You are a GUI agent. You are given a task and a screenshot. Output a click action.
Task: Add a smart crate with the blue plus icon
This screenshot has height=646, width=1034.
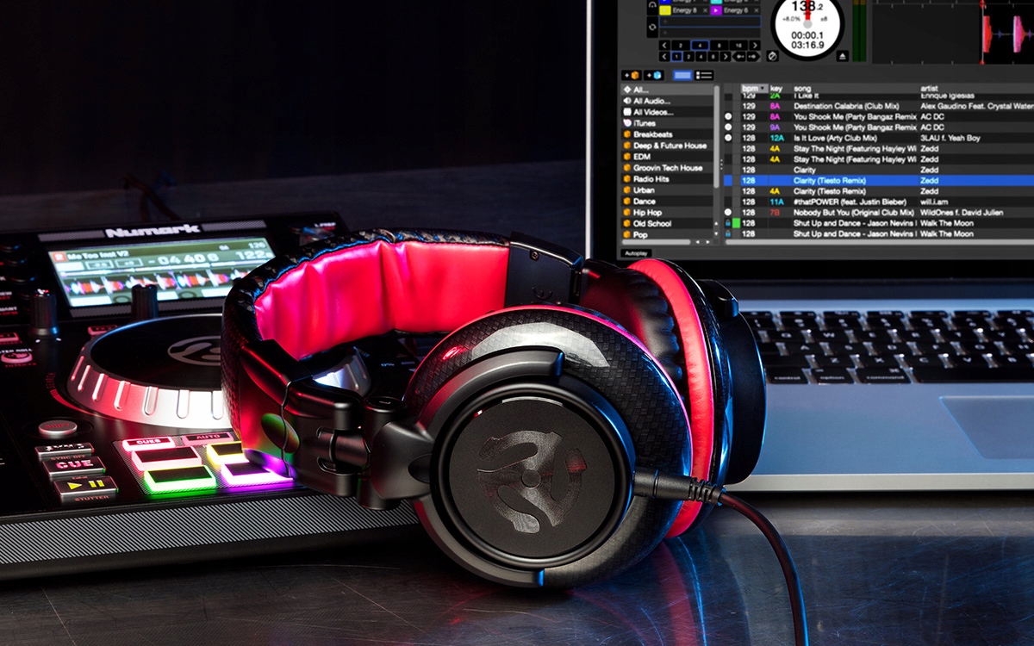click(654, 75)
